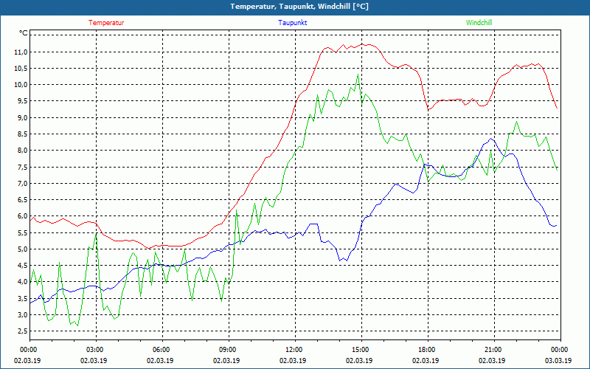Click the 02.03.19 date under 18:00

tap(426, 361)
